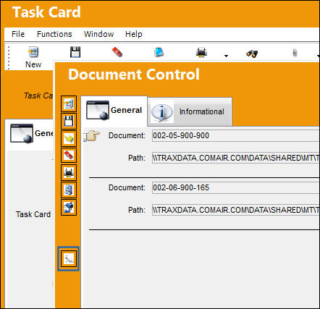
Task: Click the printer icon in Document Control sidebar
Action: [69, 173]
